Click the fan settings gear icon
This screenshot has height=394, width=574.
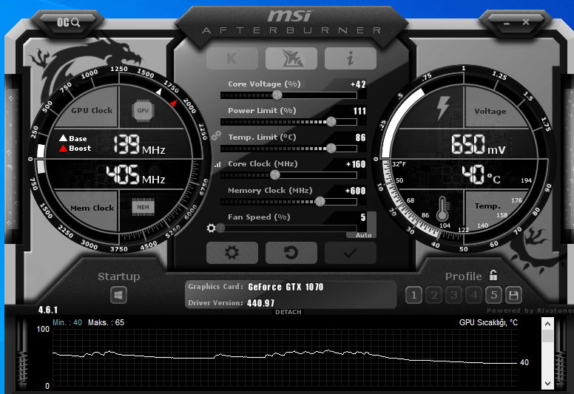(x=212, y=228)
